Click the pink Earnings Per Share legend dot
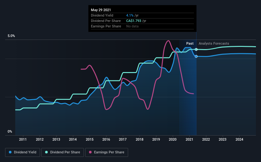The width and height of the screenshot is (261, 162). 90,152
